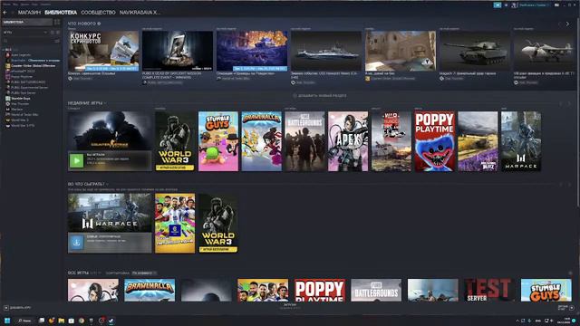Collapse the ВСЕ games category
This screenshot has width=580, height=326.
click(x=7, y=49)
